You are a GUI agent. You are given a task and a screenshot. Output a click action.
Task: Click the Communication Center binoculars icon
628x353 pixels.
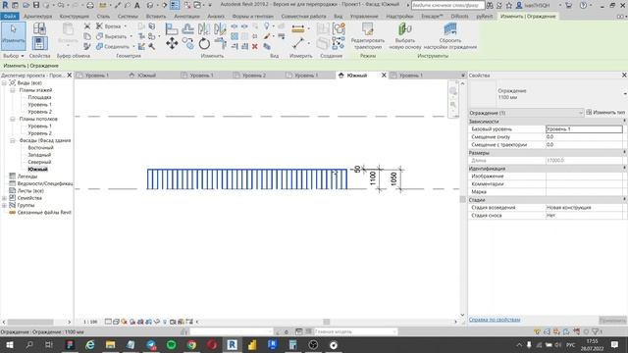pos(490,5)
